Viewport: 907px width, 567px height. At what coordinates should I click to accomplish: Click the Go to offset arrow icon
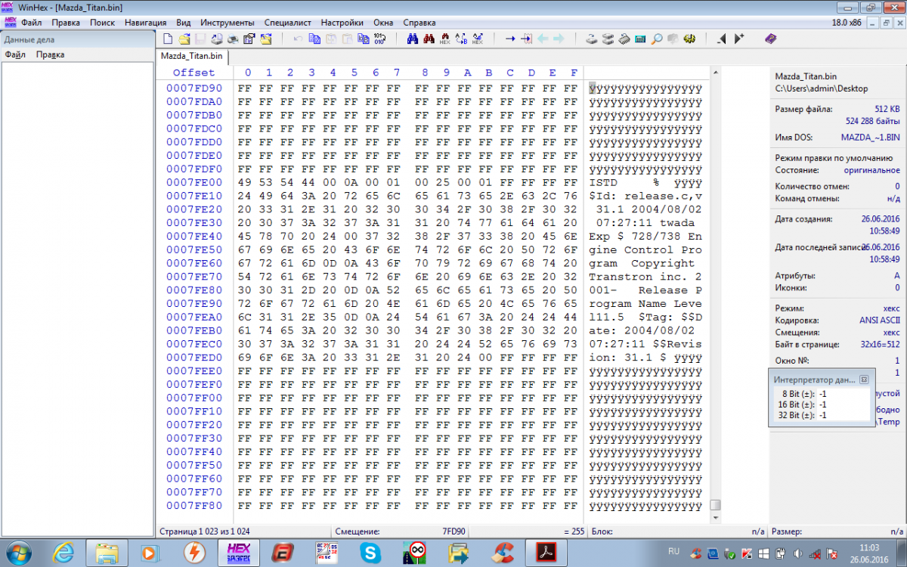510,39
